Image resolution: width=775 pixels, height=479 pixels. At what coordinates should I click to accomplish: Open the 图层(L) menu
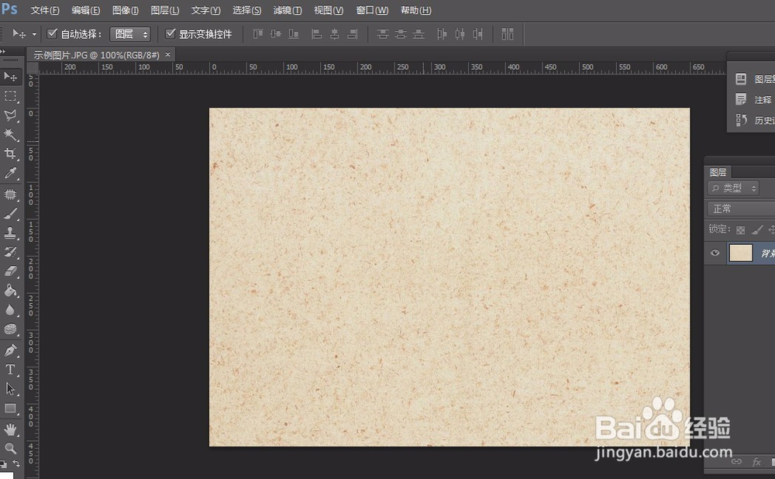(164, 10)
